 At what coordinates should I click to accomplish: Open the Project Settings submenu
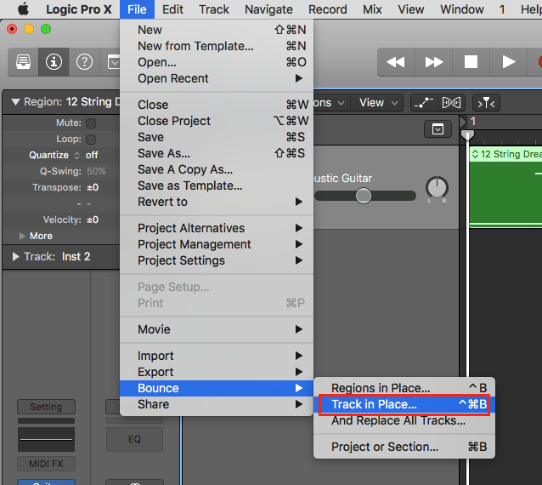click(x=217, y=260)
